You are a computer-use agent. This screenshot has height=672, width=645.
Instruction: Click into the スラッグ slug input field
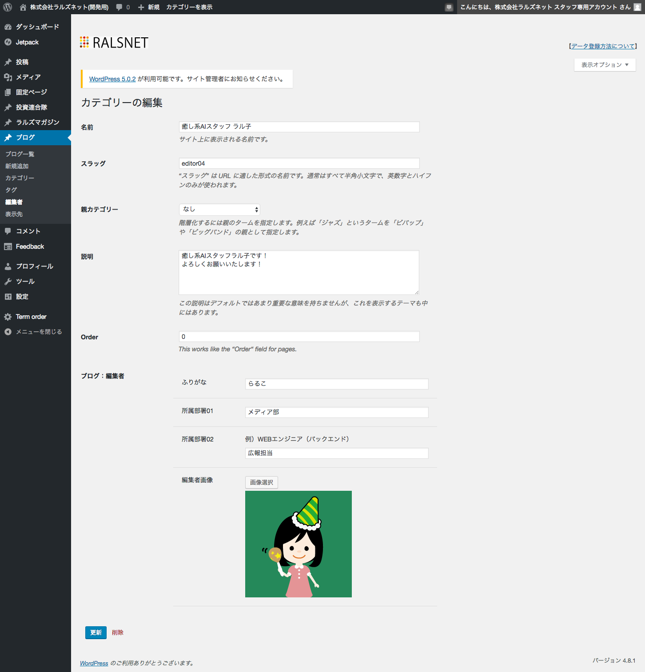tap(299, 163)
